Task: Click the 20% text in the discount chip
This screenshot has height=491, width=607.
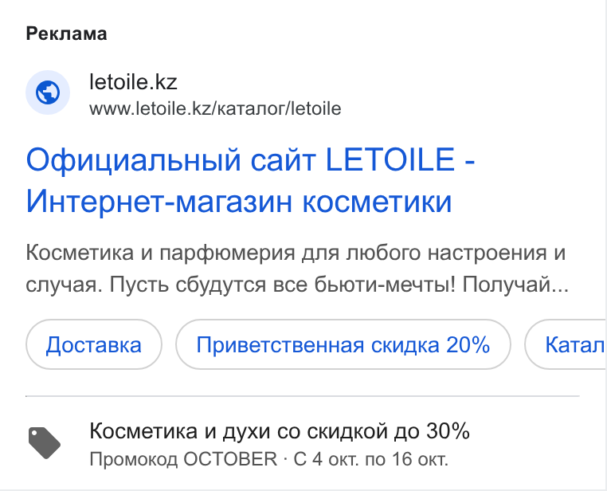Action: pos(468,344)
